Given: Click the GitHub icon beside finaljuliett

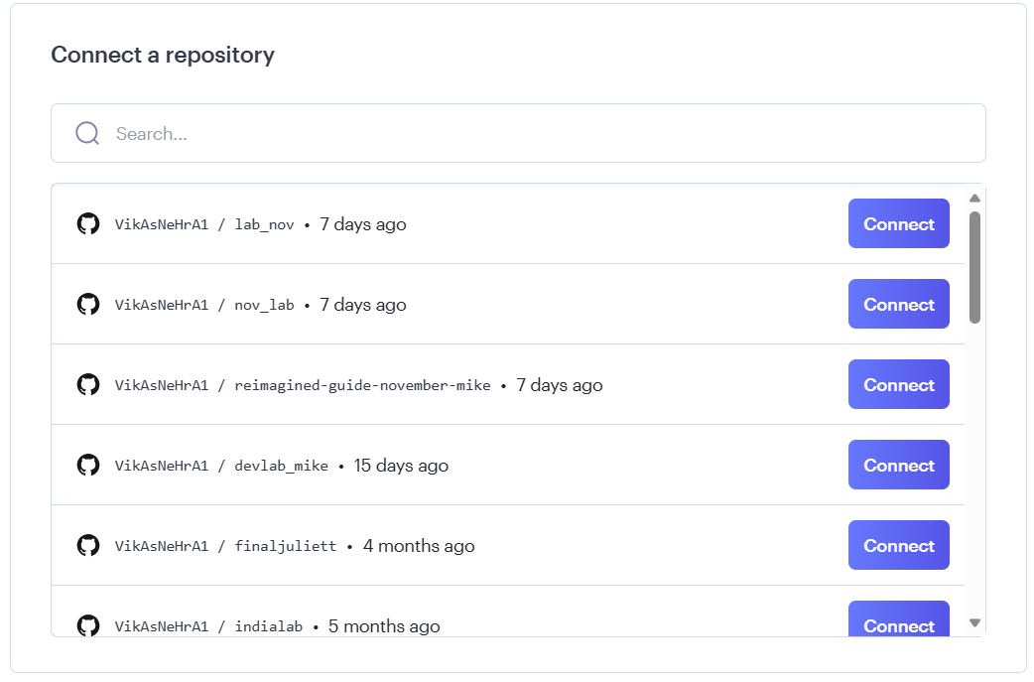Looking at the screenshot, I should point(88,545).
